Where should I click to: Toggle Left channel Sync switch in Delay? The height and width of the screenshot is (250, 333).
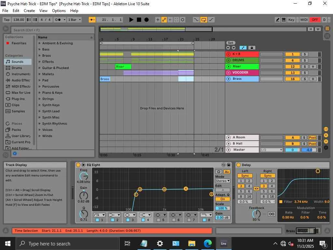(x=245, y=176)
